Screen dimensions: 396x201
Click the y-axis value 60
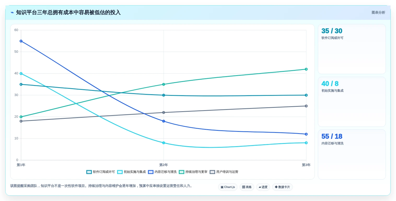[x=16, y=30]
